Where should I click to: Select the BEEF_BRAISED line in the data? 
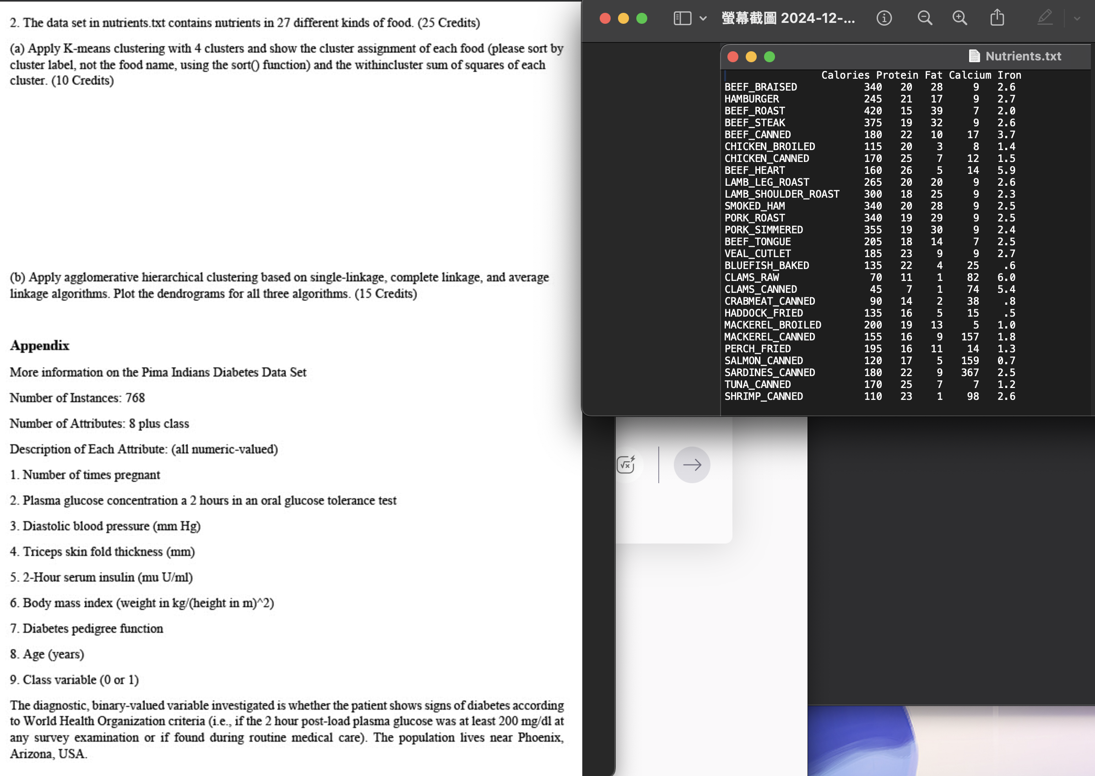760,87
